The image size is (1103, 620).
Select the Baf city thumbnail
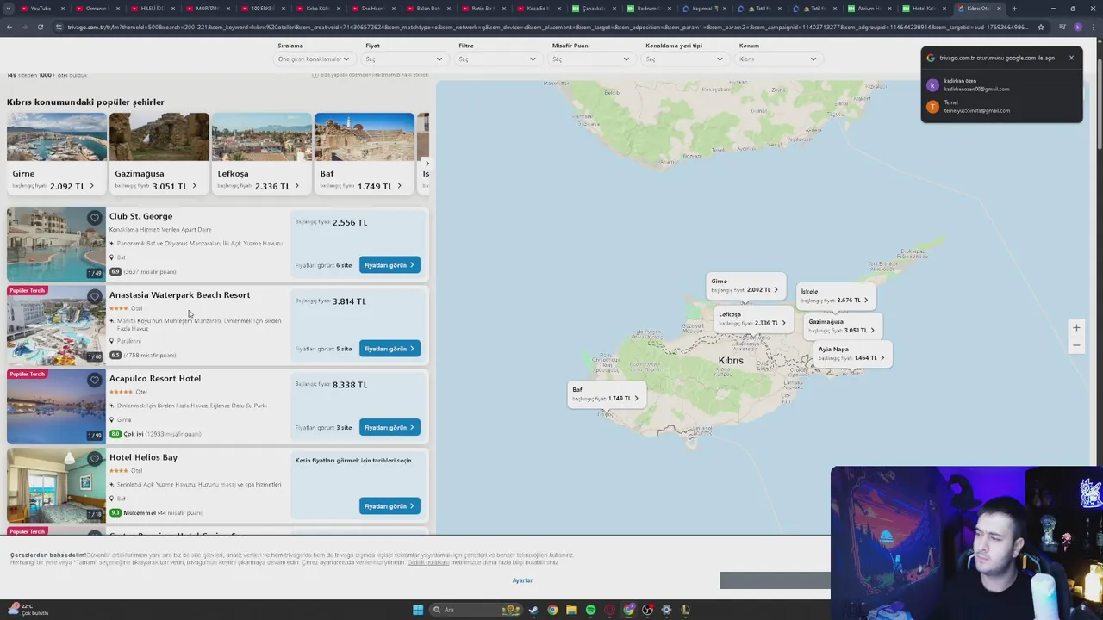[x=365, y=153]
